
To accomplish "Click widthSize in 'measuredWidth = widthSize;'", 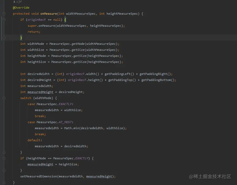I will (x=72, y=110).
